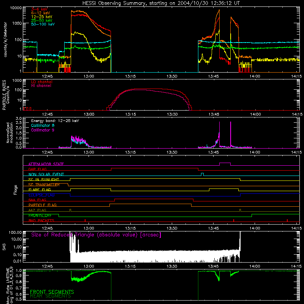Click the 6-12 keV peak near 13:47
304x304 pixels.
click(x=219, y=10)
